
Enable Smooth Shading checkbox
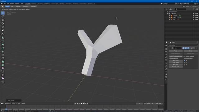tap(184, 56)
